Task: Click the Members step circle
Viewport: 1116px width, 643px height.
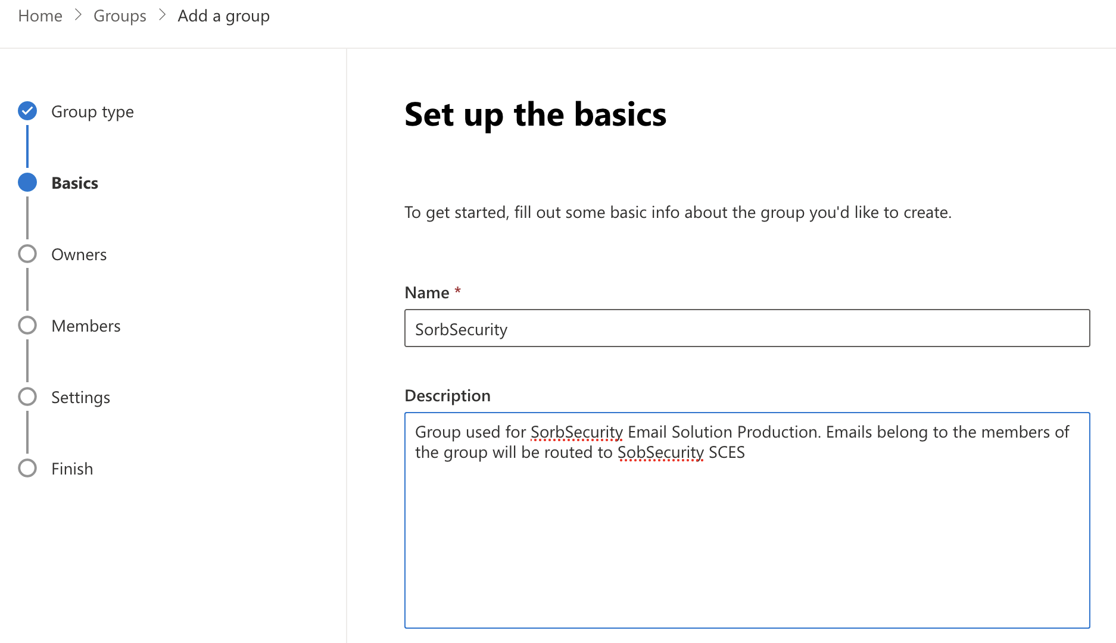Action: [x=27, y=325]
